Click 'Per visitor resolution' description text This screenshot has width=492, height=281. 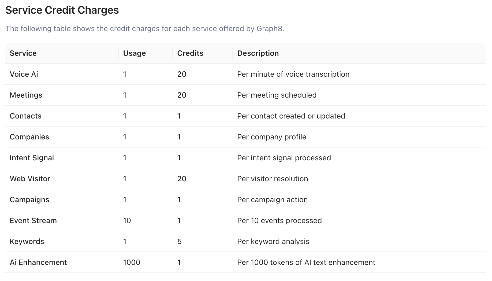[273, 179]
